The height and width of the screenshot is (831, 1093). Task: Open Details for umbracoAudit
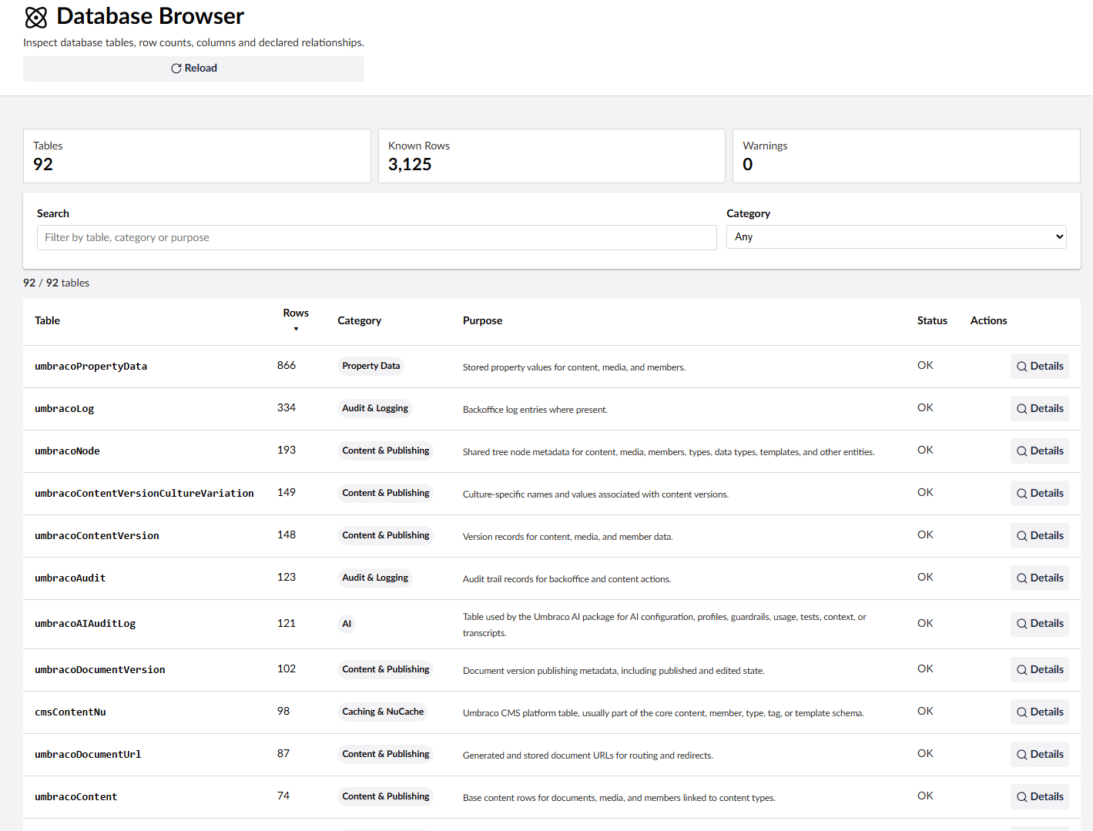1039,578
